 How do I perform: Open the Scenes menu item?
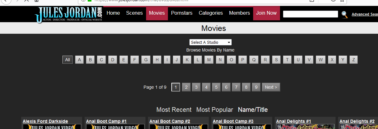(134, 13)
